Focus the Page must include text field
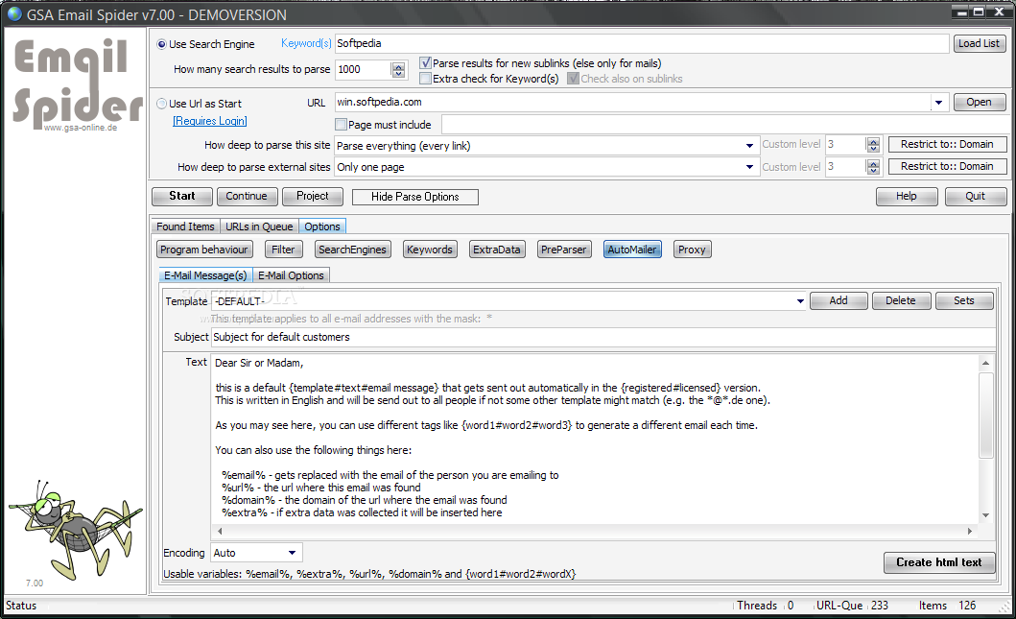Screen dimensions: 1016x619 pos(723,125)
